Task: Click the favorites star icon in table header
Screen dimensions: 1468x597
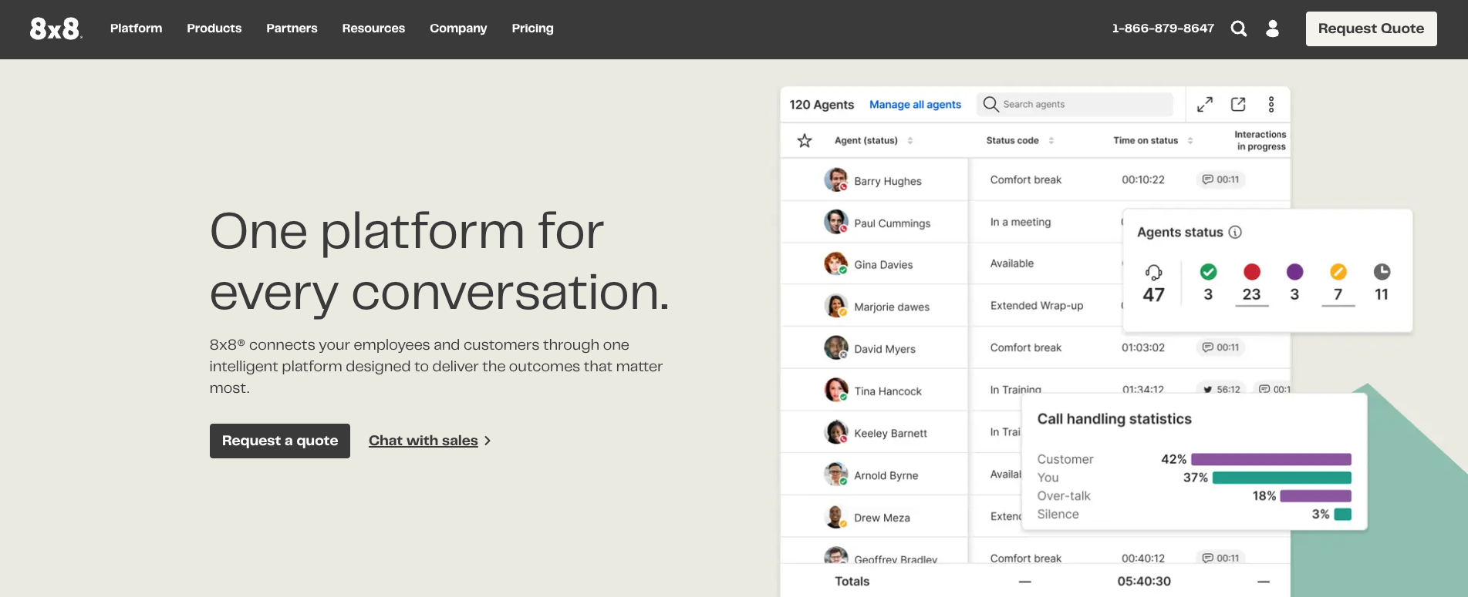Action: click(x=805, y=140)
